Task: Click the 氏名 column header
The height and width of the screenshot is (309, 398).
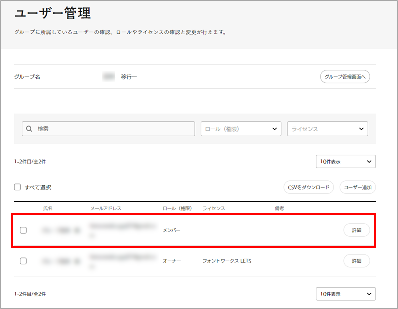Action: click(48, 208)
